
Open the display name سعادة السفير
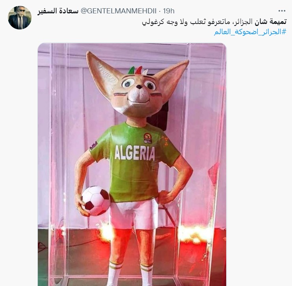pos(58,11)
